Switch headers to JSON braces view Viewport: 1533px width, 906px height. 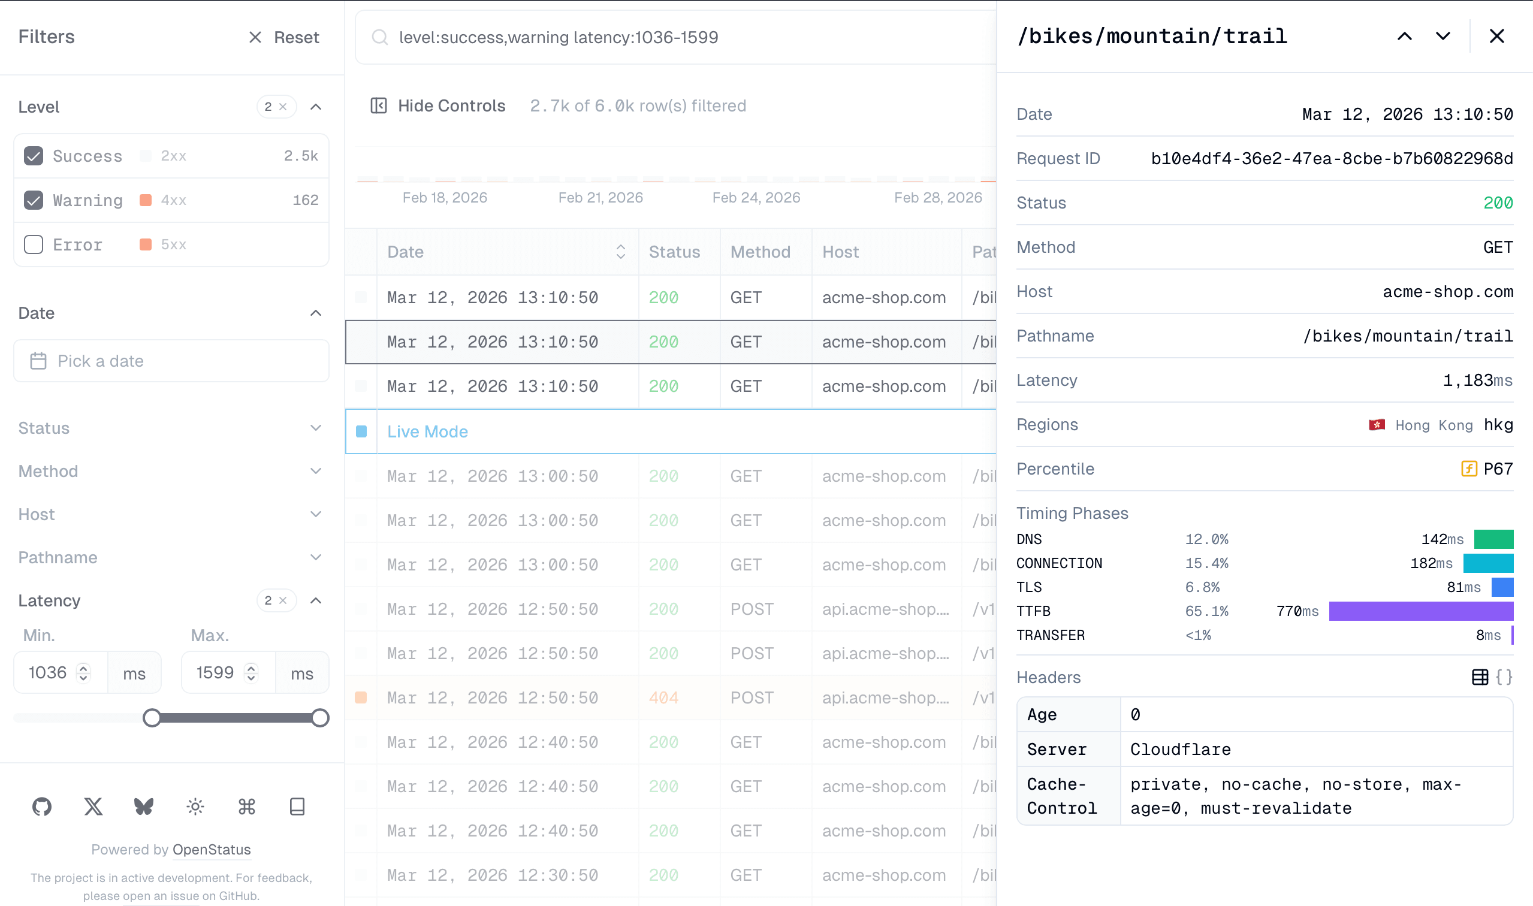point(1505,677)
